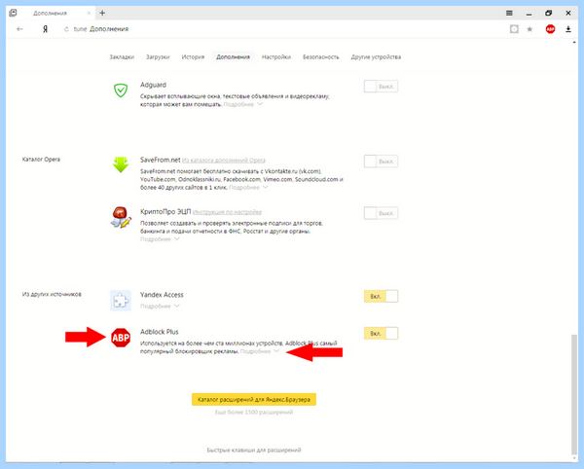Click the vertical scrollbar thumb
This screenshot has height=469, width=584.
(x=574, y=394)
